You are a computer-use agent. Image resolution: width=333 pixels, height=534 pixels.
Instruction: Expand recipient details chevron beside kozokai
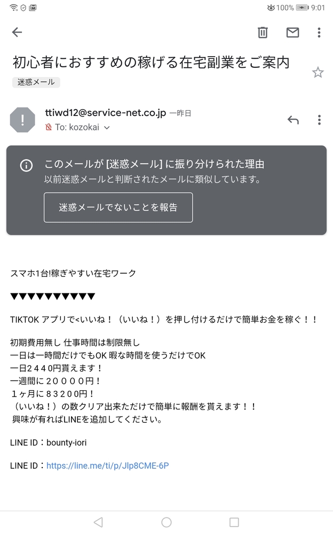(x=107, y=128)
